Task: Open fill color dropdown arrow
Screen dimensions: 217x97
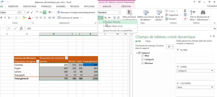Action: (27, 18)
